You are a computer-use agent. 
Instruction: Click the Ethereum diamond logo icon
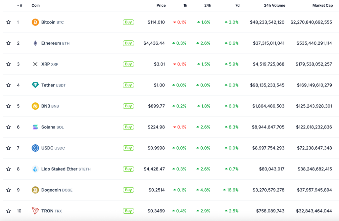(x=35, y=43)
